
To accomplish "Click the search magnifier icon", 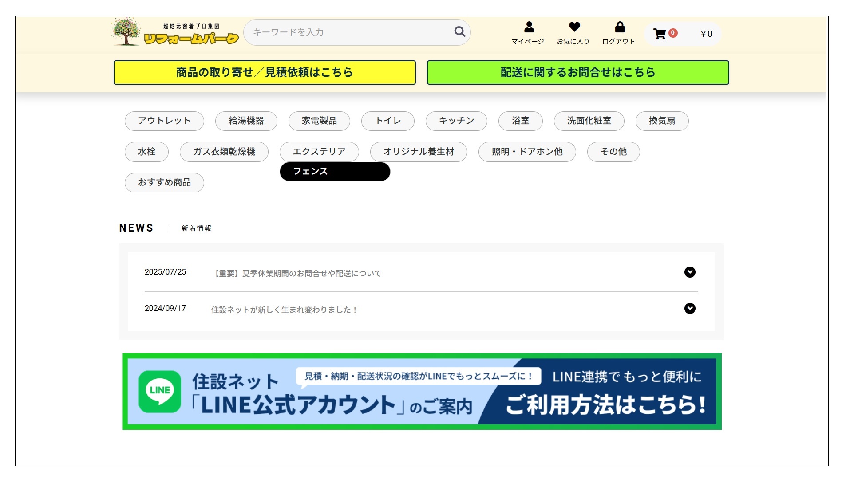I will [459, 32].
